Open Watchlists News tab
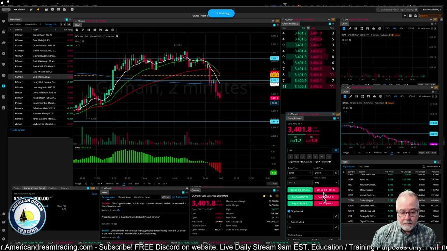Image resolution: width=447 pixels, height=251 pixels. tap(142, 197)
